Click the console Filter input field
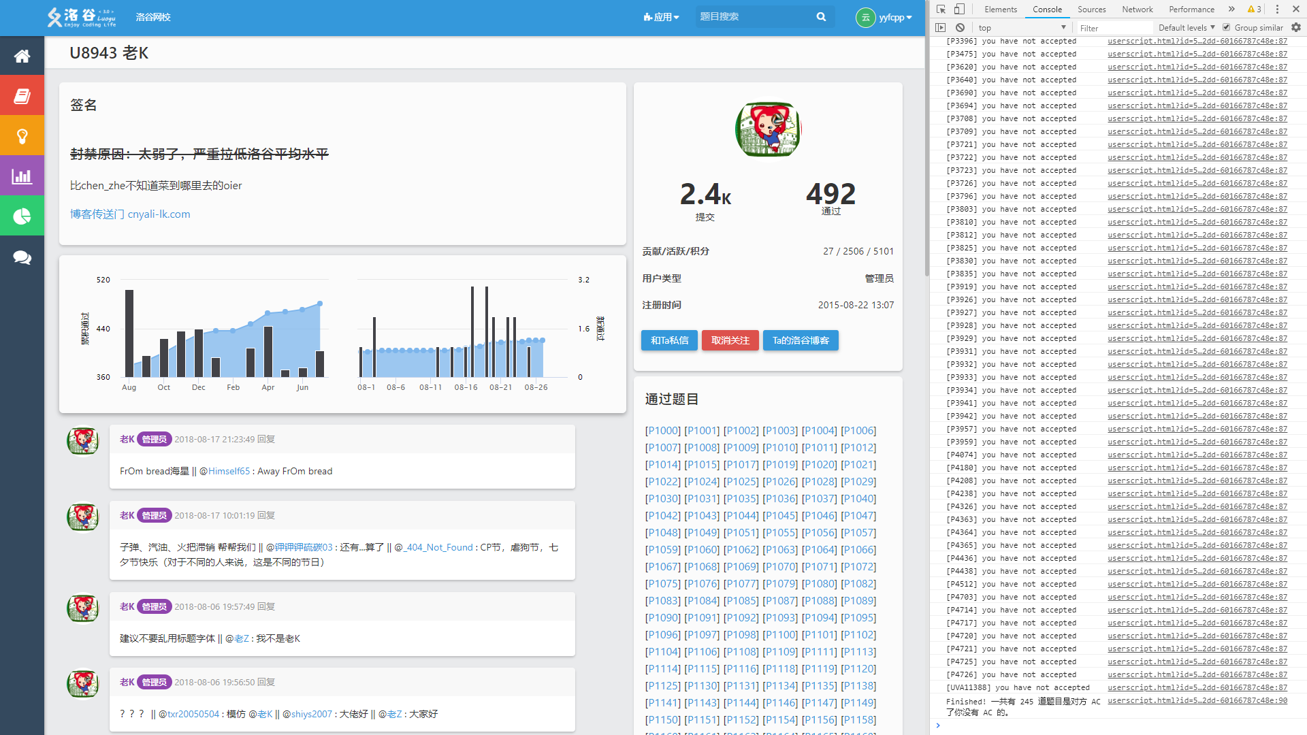 tap(1114, 28)
